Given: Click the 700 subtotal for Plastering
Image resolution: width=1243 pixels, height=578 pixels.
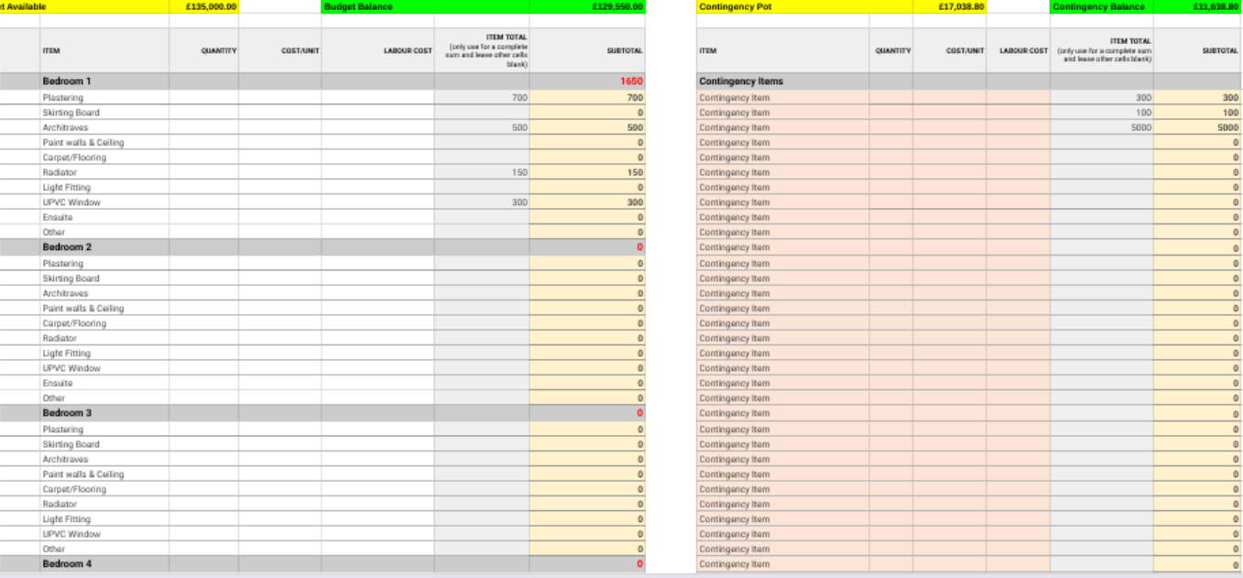Looking at the screenshot, I should (635, 97).
